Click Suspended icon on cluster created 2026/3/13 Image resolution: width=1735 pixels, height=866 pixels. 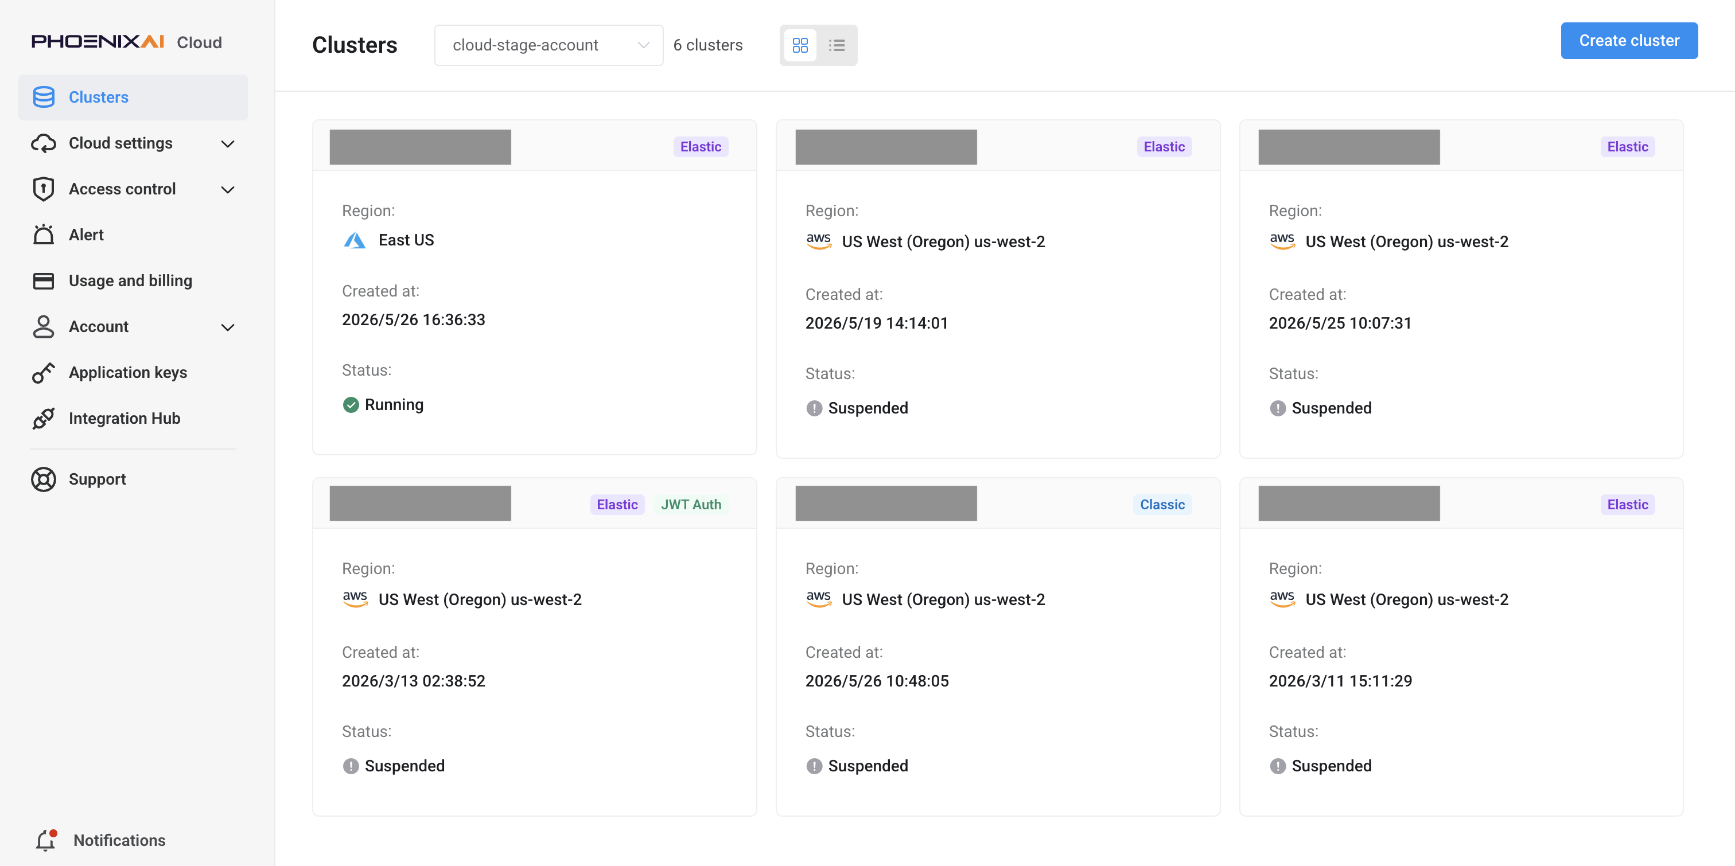tap(351, 766)
